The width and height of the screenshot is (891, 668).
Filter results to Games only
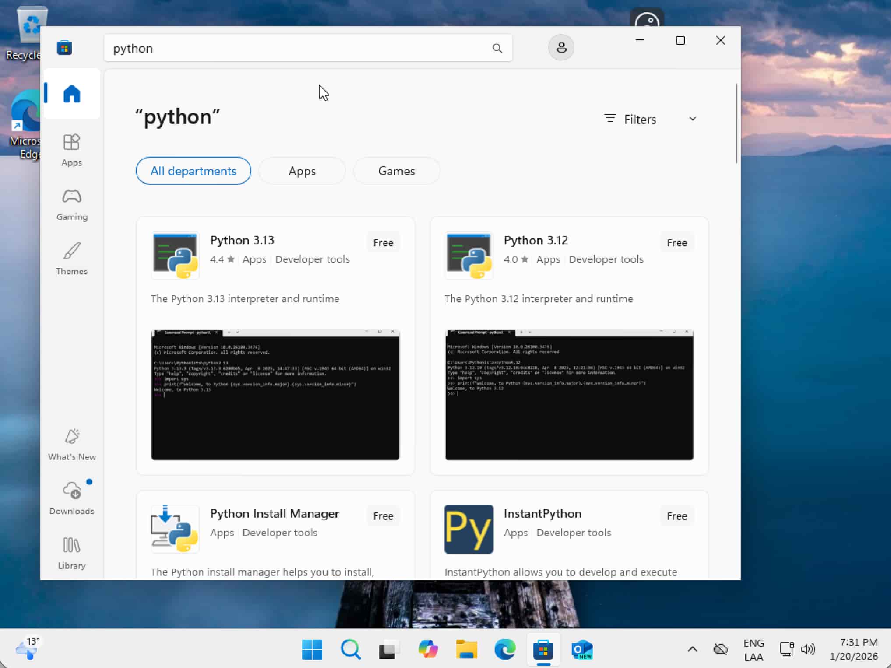point(396,171)
